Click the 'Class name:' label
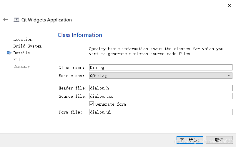 point(72,67)
